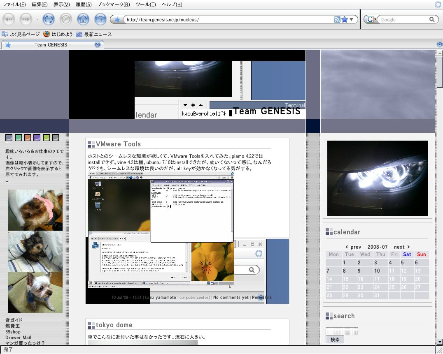This screenshot has height=354, width=443.
Task: Open the ヘルプ(H) menu
Action: pyautogui.click(x=172, y=5)
